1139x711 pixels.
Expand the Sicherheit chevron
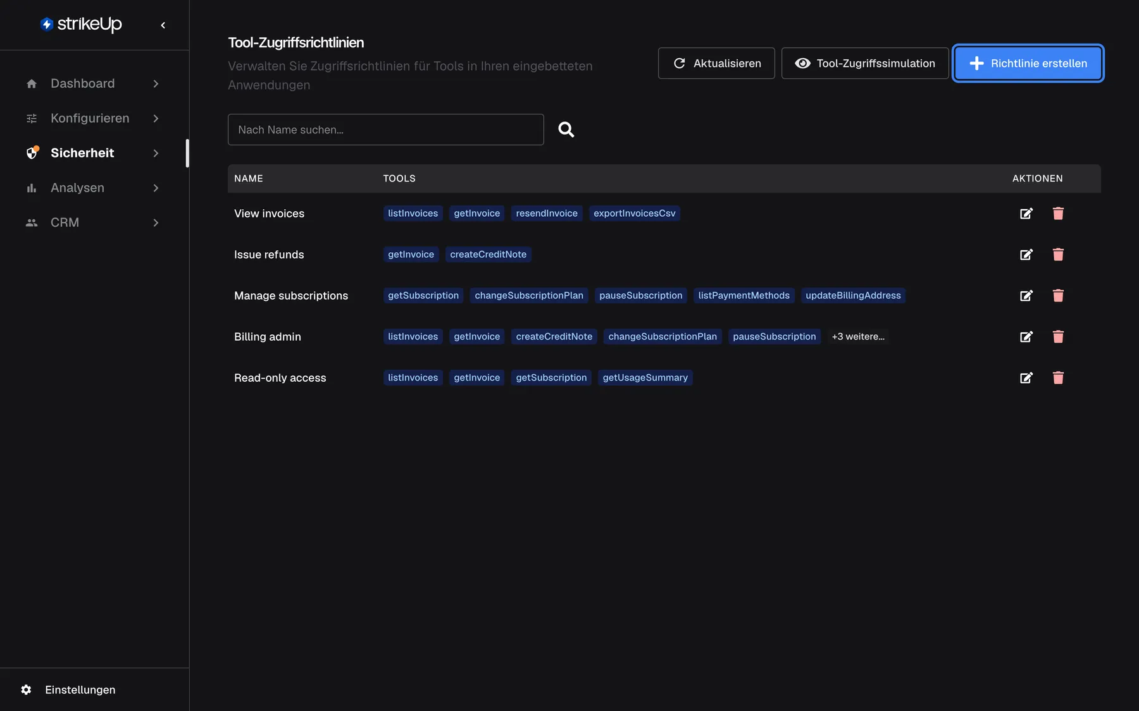[x=156, y=153]
